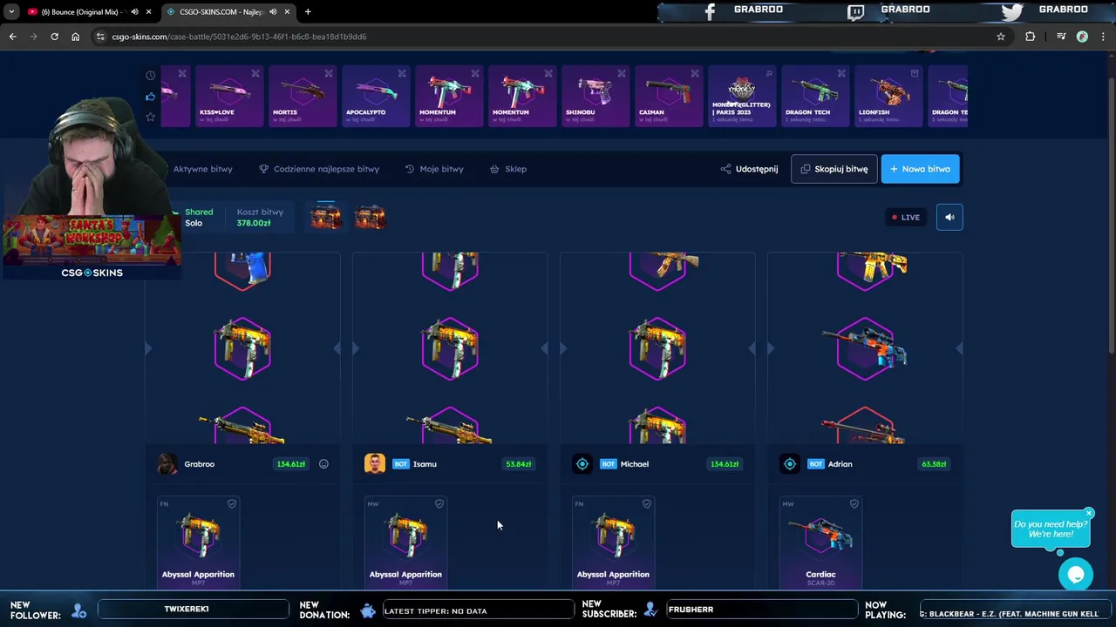Open the browser extensions menu

[1031, 37]
